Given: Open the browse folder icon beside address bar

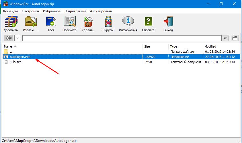Looking at the screenshot, I should [235, 38].
